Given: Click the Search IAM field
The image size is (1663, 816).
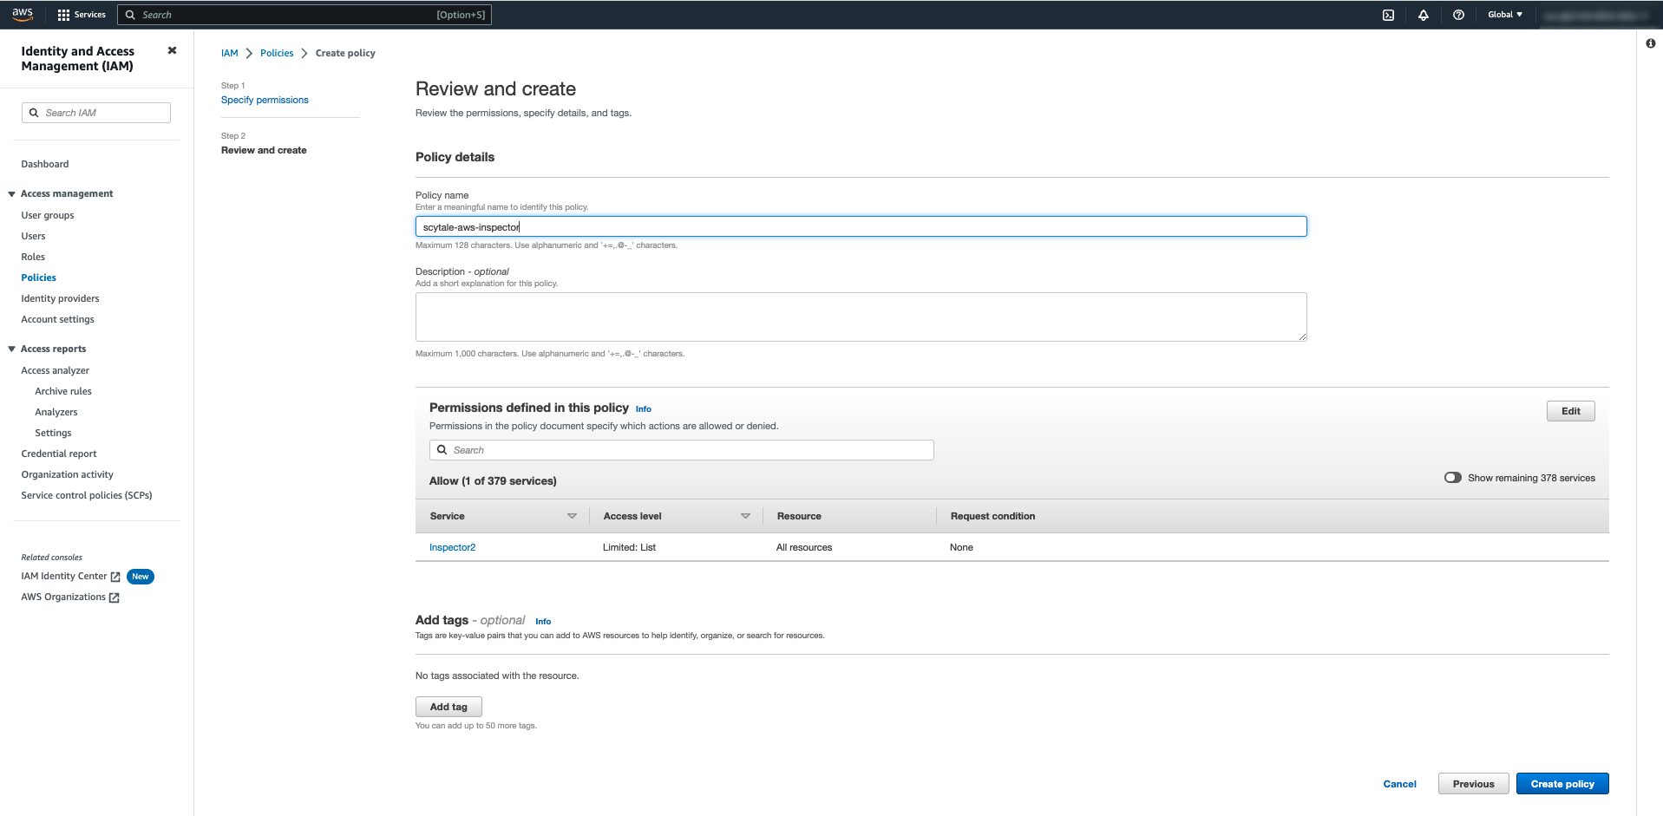Looking at the screenshot, I should [x=95, y=113].
